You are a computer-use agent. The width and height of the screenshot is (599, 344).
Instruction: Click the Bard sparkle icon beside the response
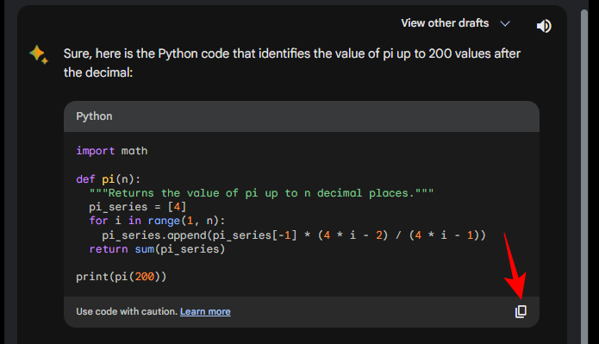click(x=39, y=54)
